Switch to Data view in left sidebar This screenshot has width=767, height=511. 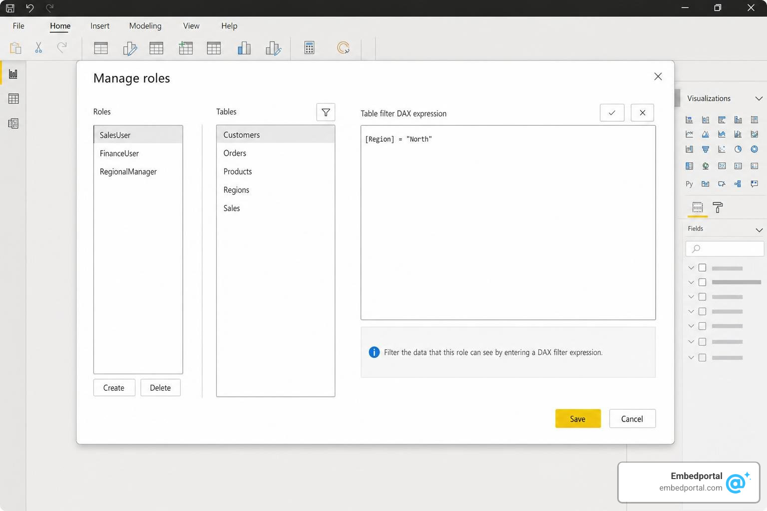coord(13,99)
